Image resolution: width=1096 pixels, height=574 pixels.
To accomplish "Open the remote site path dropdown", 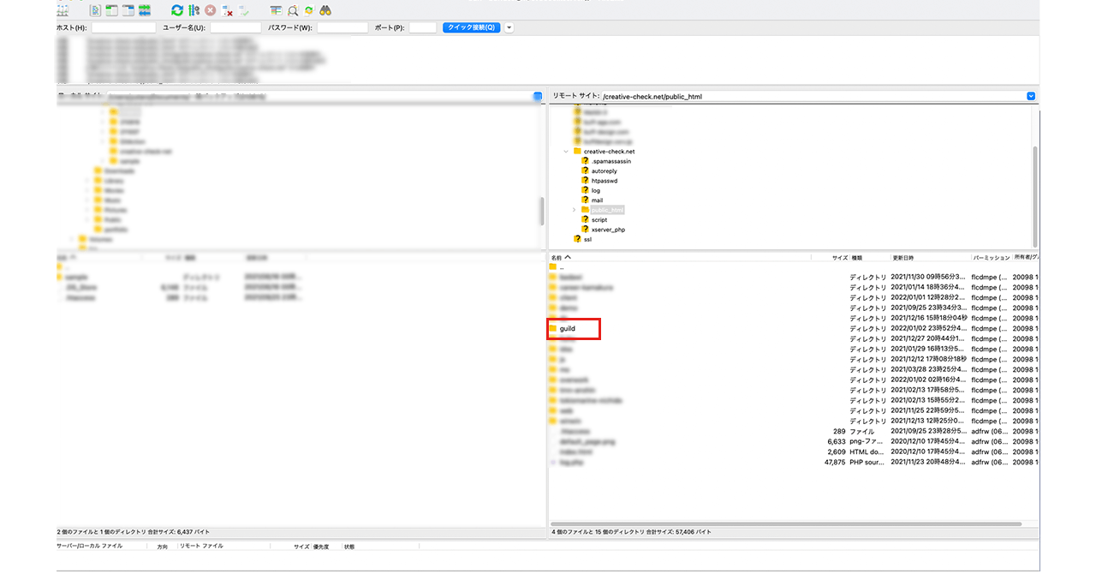I will click(x=1031, y=97).
